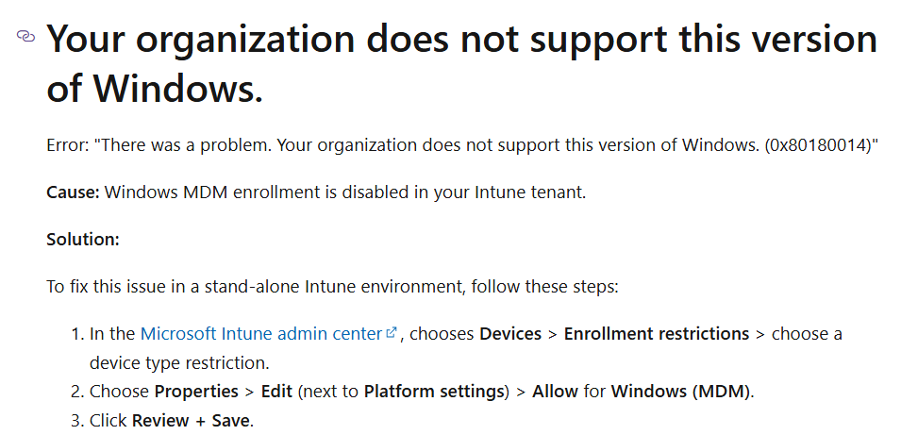Click the bold word "Devices" in step 1
Screen dimensions: 901x435
(510, 334)
